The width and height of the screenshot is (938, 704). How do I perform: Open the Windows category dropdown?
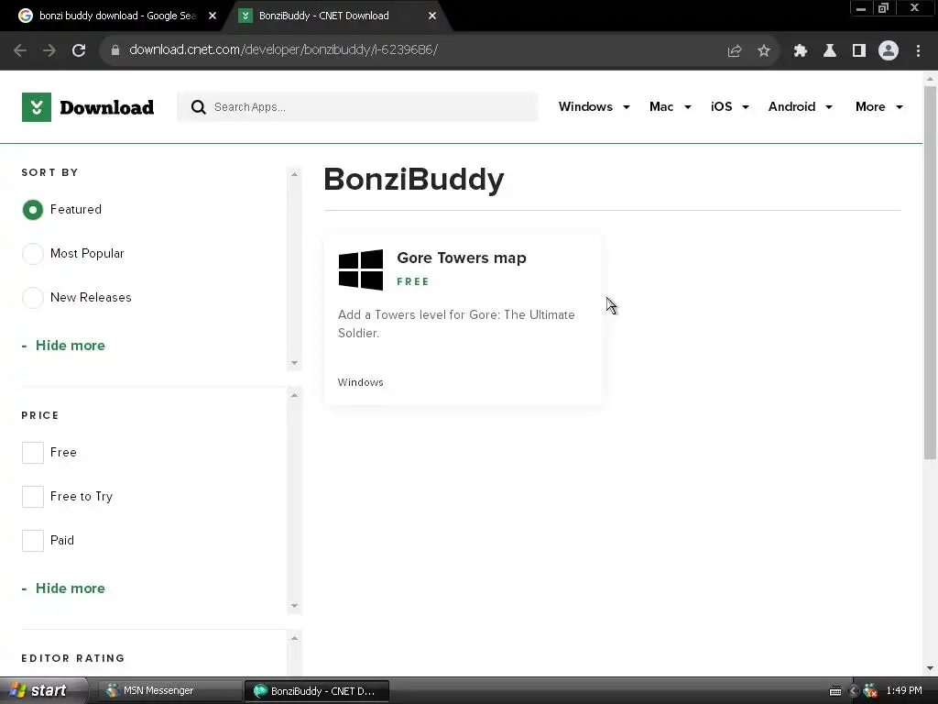tap(594, 106)
